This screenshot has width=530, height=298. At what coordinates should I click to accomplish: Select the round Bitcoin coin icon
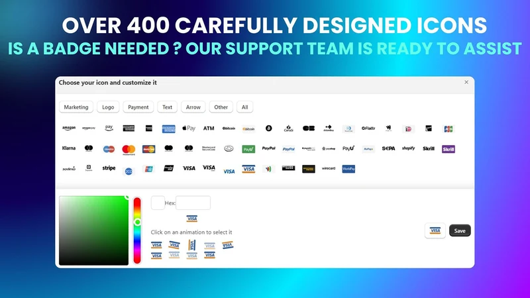[x=268, y=128]
